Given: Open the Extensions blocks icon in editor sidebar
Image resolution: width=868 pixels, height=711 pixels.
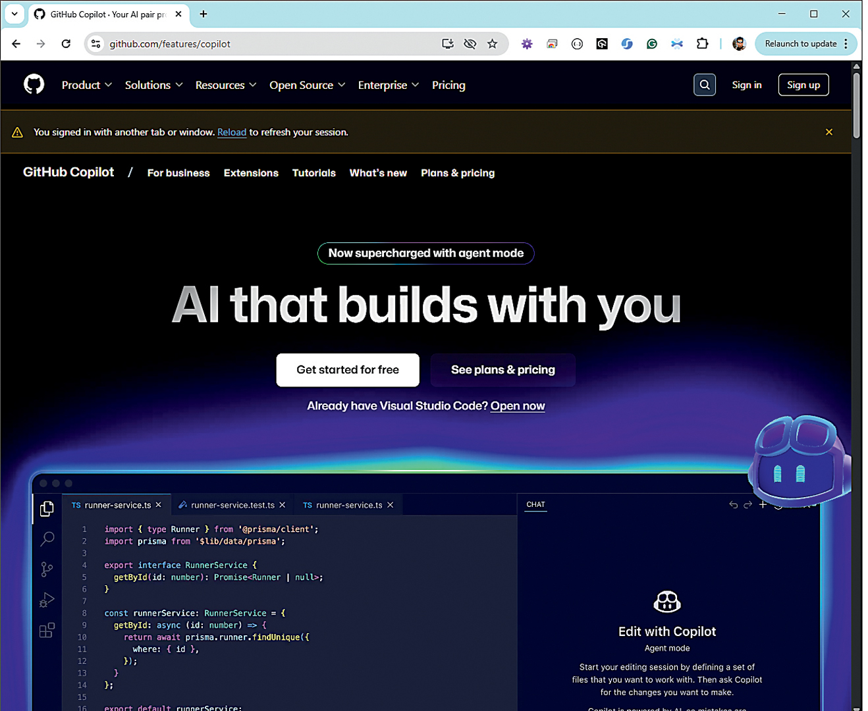Looking at the screenshot, I should point(47,630).
